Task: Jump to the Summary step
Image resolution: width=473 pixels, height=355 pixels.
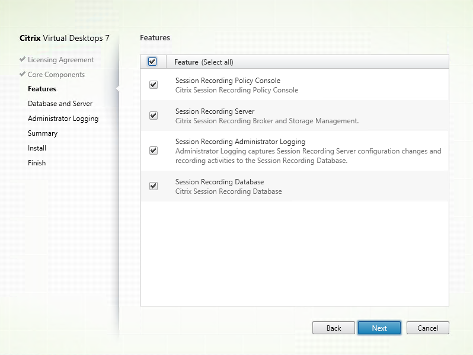Action: pyautogui.click(x=43, y=133)
